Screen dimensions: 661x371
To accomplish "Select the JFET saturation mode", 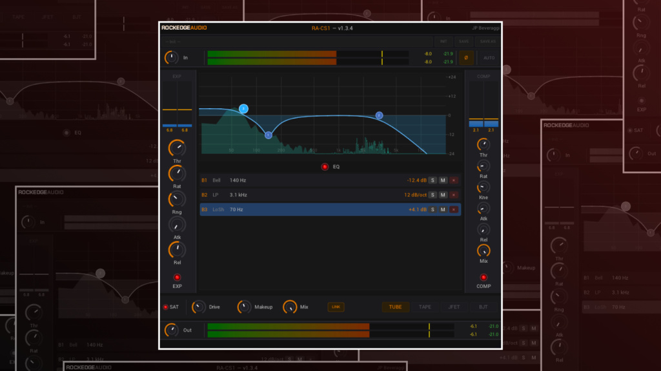I will coord(454,307).
